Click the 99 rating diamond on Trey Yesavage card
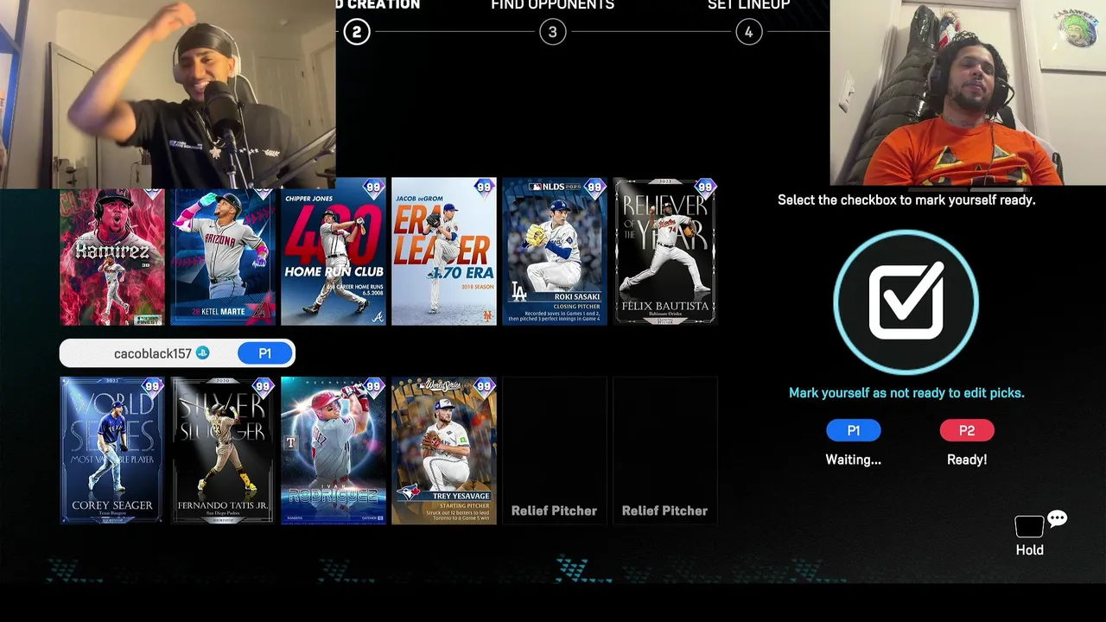1106x622 pixels. click(484, 386)
